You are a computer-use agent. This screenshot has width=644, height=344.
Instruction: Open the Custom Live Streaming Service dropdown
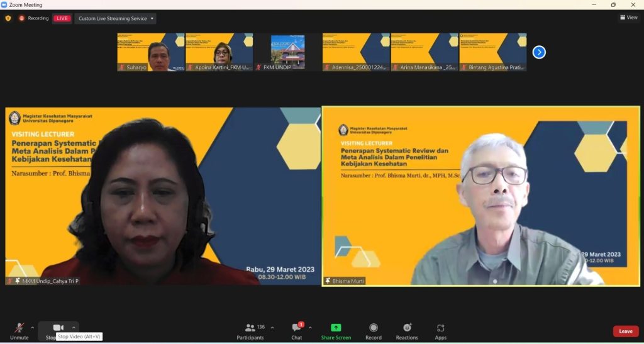[x=116, y=18]
